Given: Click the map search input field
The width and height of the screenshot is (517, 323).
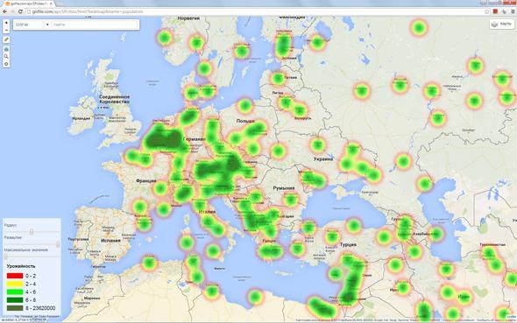Looking at the screenshot, I should (95, 25).
